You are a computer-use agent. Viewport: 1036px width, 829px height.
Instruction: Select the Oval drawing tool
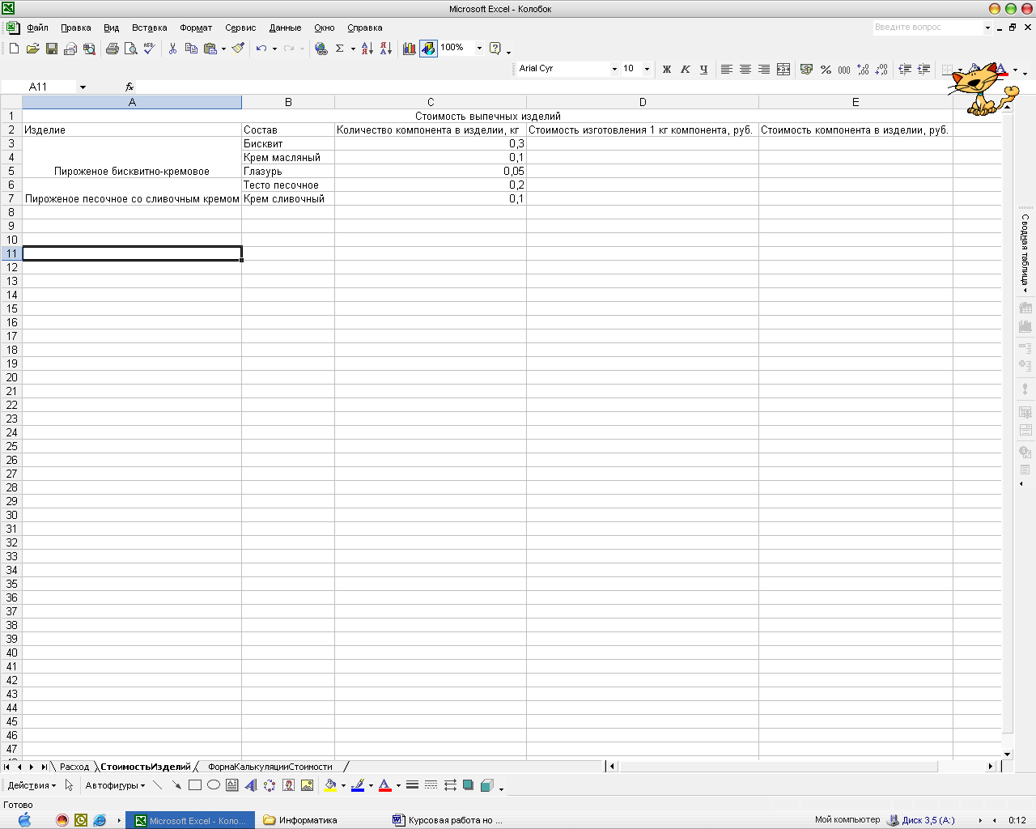pos(214,785)
